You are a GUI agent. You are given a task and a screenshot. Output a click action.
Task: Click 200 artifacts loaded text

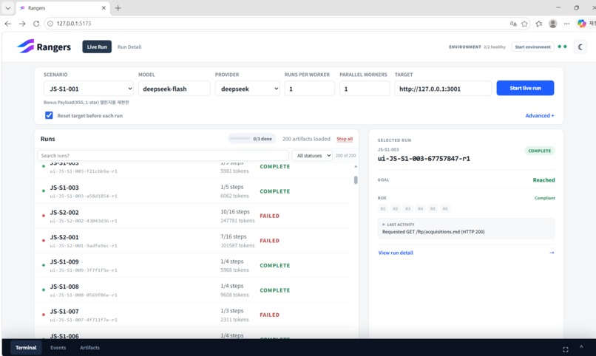click(x=306, y=139)
